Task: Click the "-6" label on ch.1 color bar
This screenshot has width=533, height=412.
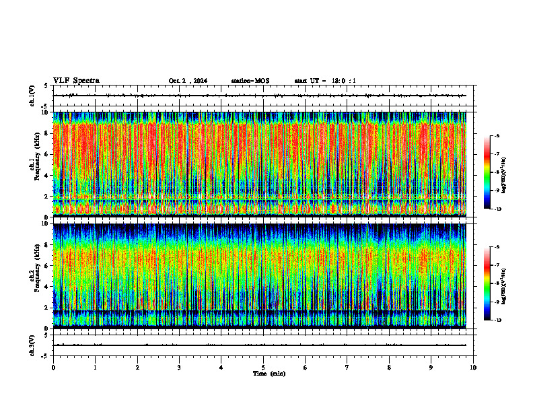Action: click(x=497, y=135)
